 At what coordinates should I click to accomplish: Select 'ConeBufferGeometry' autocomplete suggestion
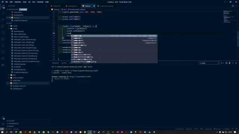(x=114, y=57)
